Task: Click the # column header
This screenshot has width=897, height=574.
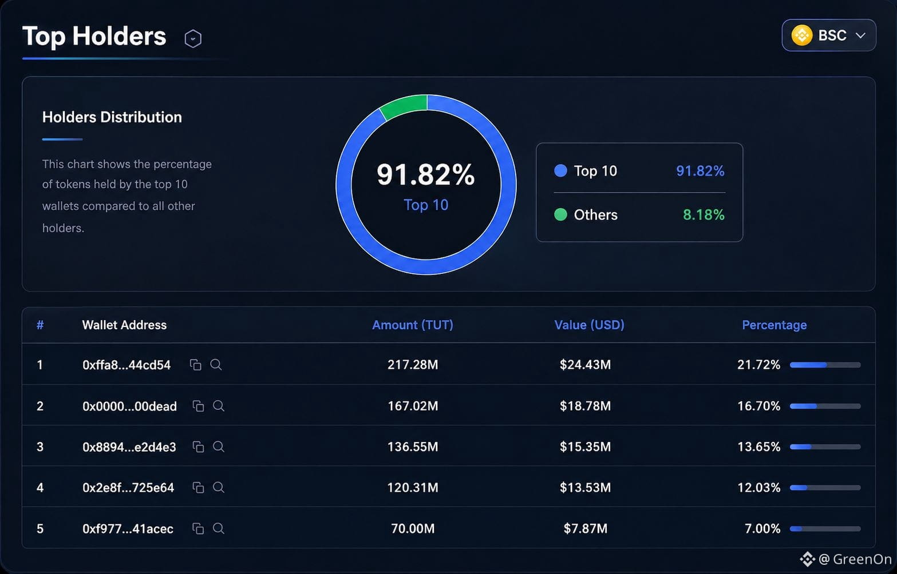Action: [x=40, y=325]
